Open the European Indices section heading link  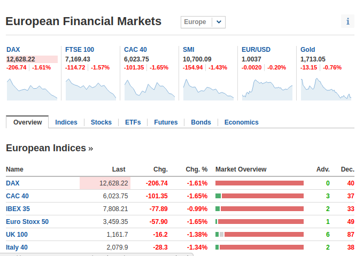[49, 148]
